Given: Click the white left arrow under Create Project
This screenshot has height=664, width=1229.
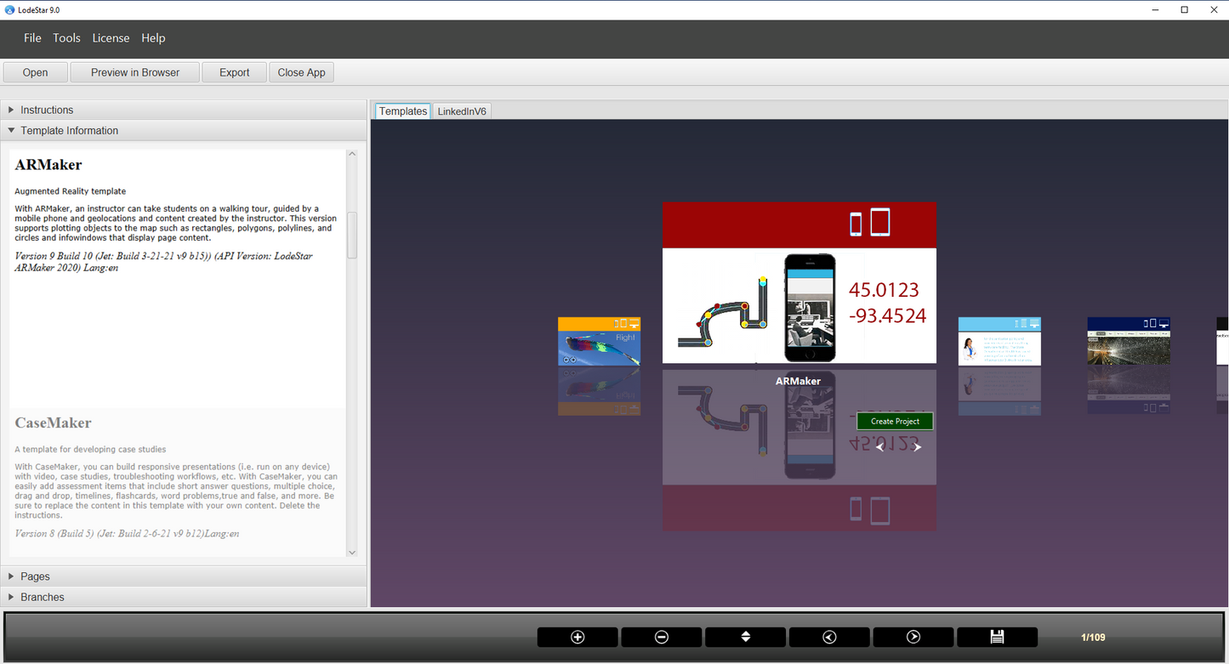Looking at the screenshot, I should pyautogui.click(x=880, y=447).
